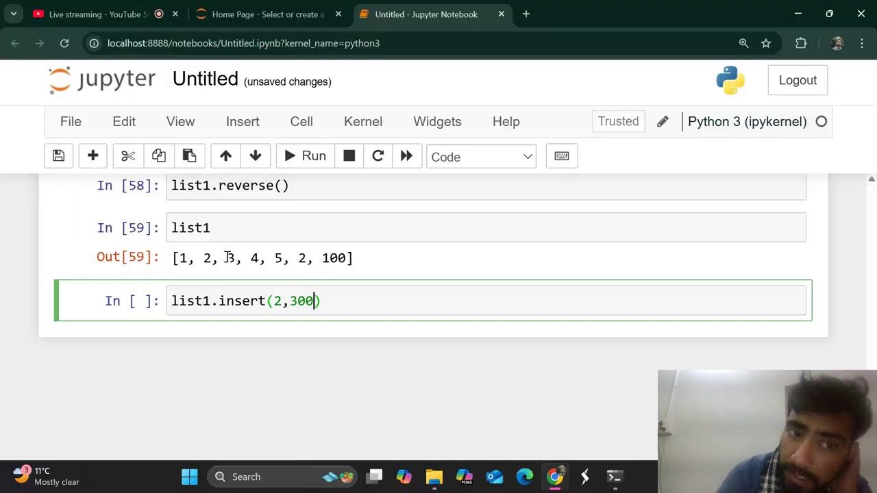This screenshot has height=493, width=877.
Task: Move selected cell up arrow
Action: click(225, 156)
